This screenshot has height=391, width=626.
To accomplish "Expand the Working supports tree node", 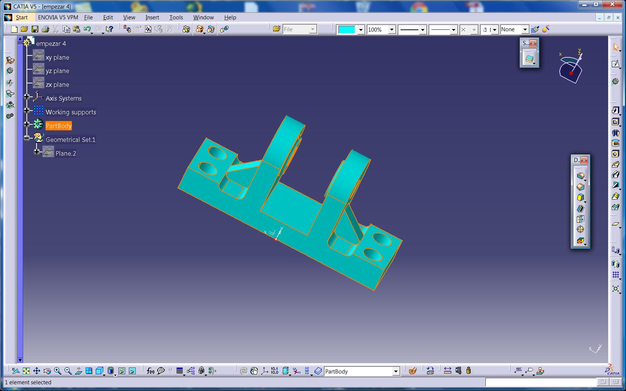I will coord(27,111).
